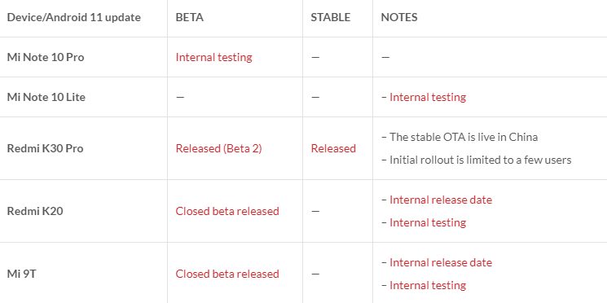Image resolution: width=607 pixels, height=303 pixels.
Task: Select the BETA column header
Action: click(x=235, y=19)
